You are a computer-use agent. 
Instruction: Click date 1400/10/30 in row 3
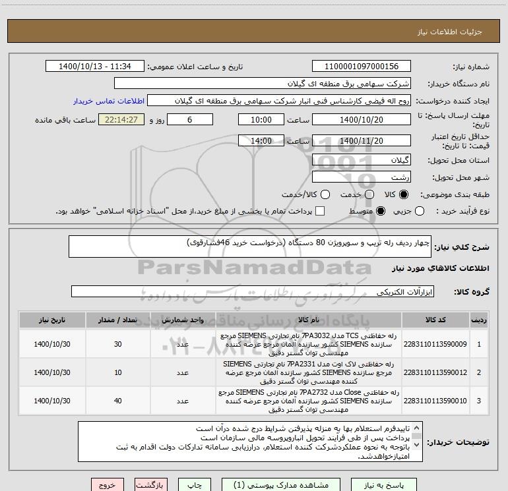(52, 401)
